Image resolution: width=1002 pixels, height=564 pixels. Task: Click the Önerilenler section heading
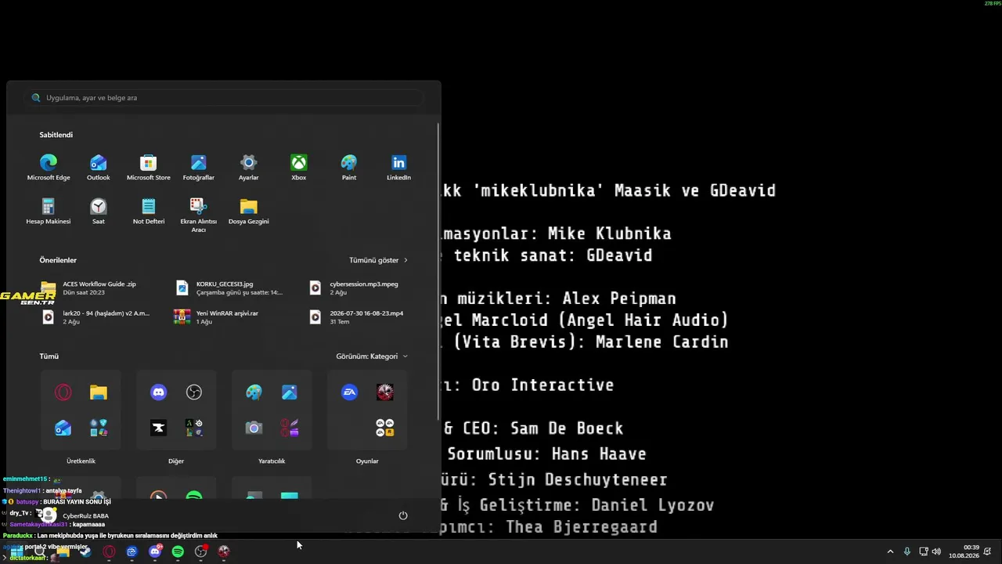pyautogui.click(x=58, y=260)
